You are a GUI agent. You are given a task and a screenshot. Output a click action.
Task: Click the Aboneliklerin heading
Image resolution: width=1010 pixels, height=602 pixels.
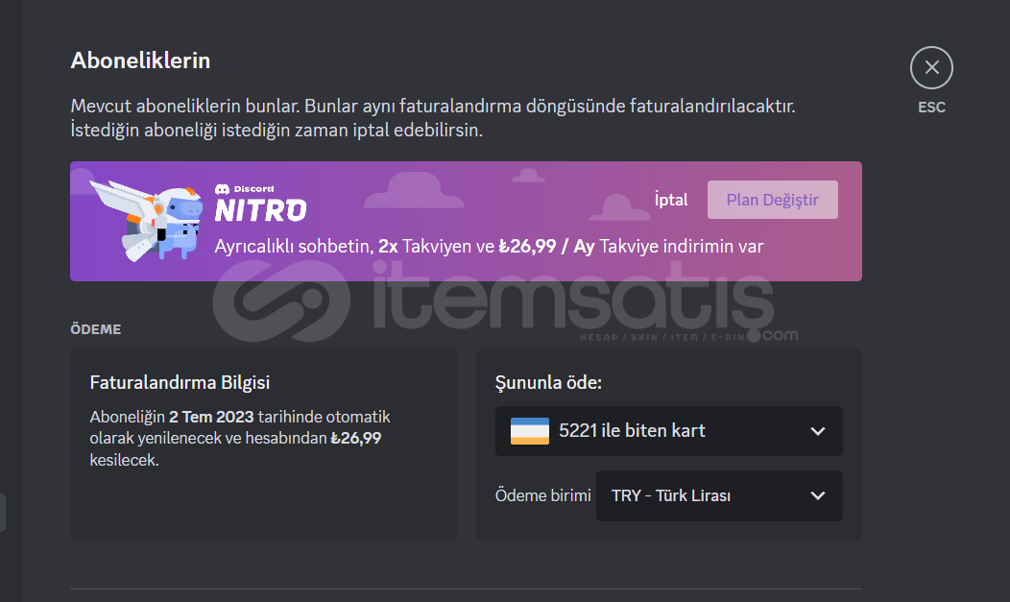[140, 60]
